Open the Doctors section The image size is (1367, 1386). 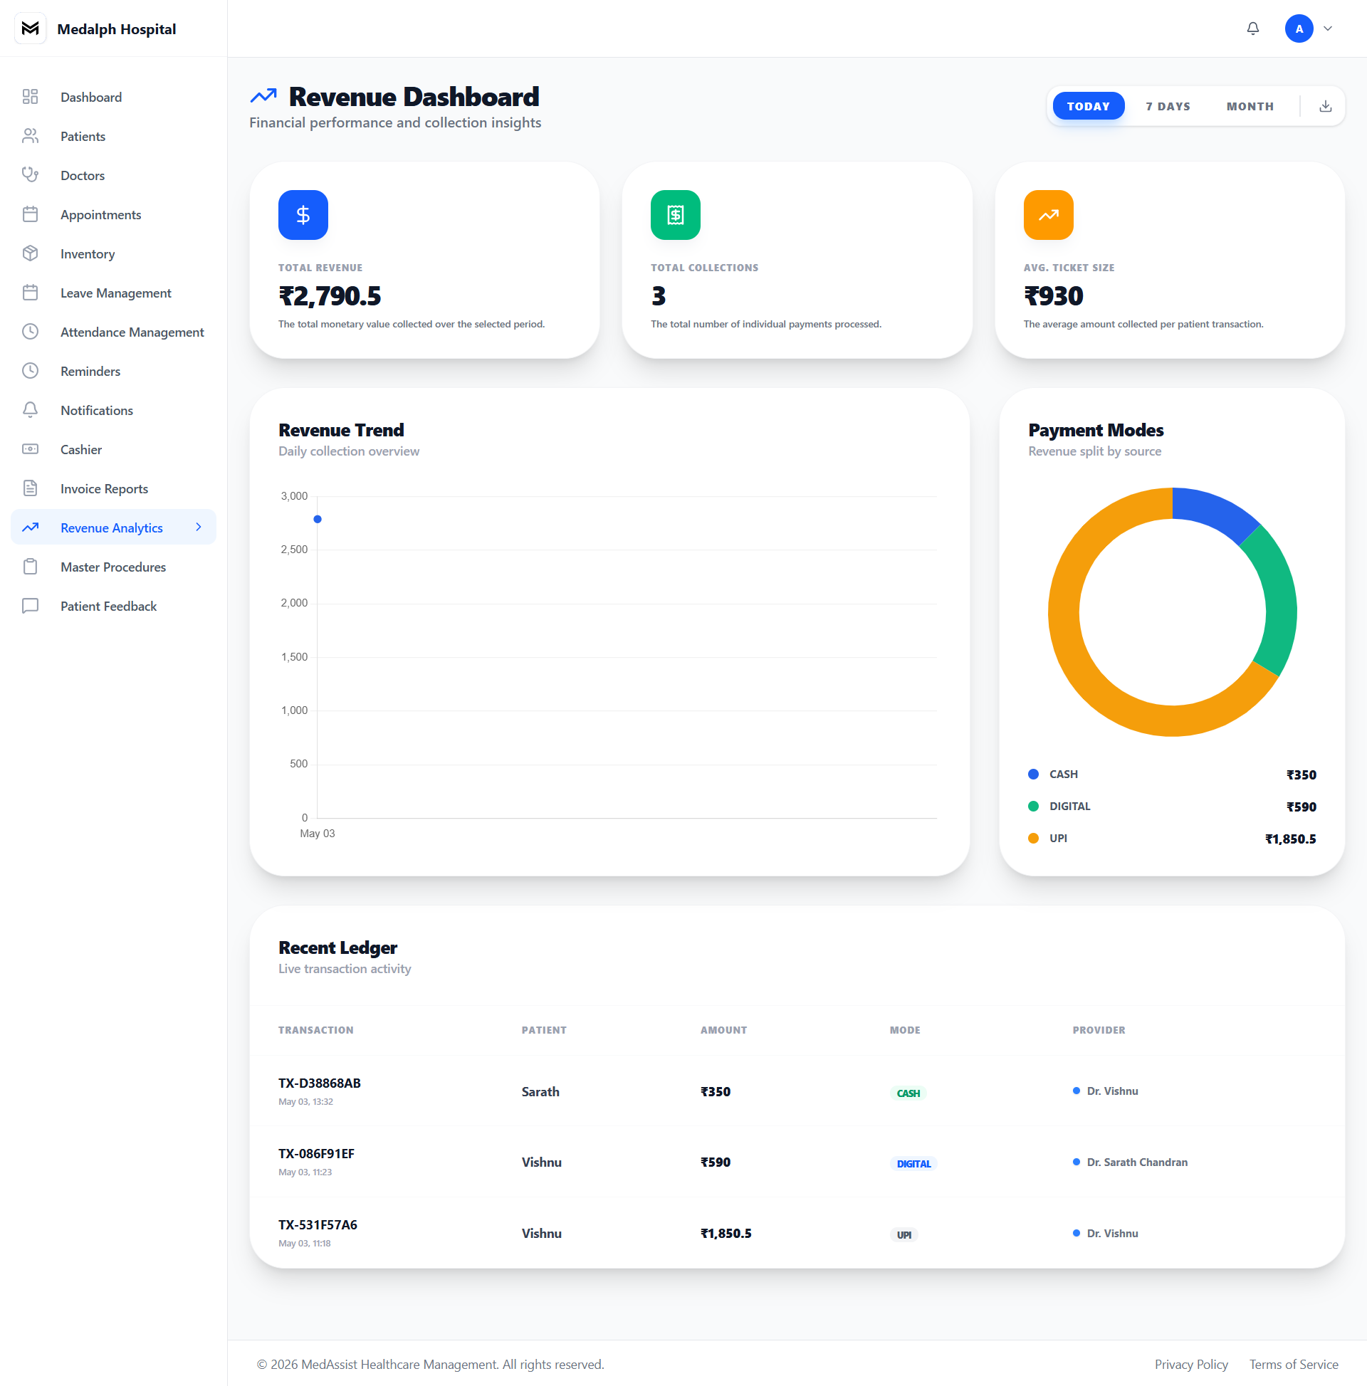click(x=113, y=175)
